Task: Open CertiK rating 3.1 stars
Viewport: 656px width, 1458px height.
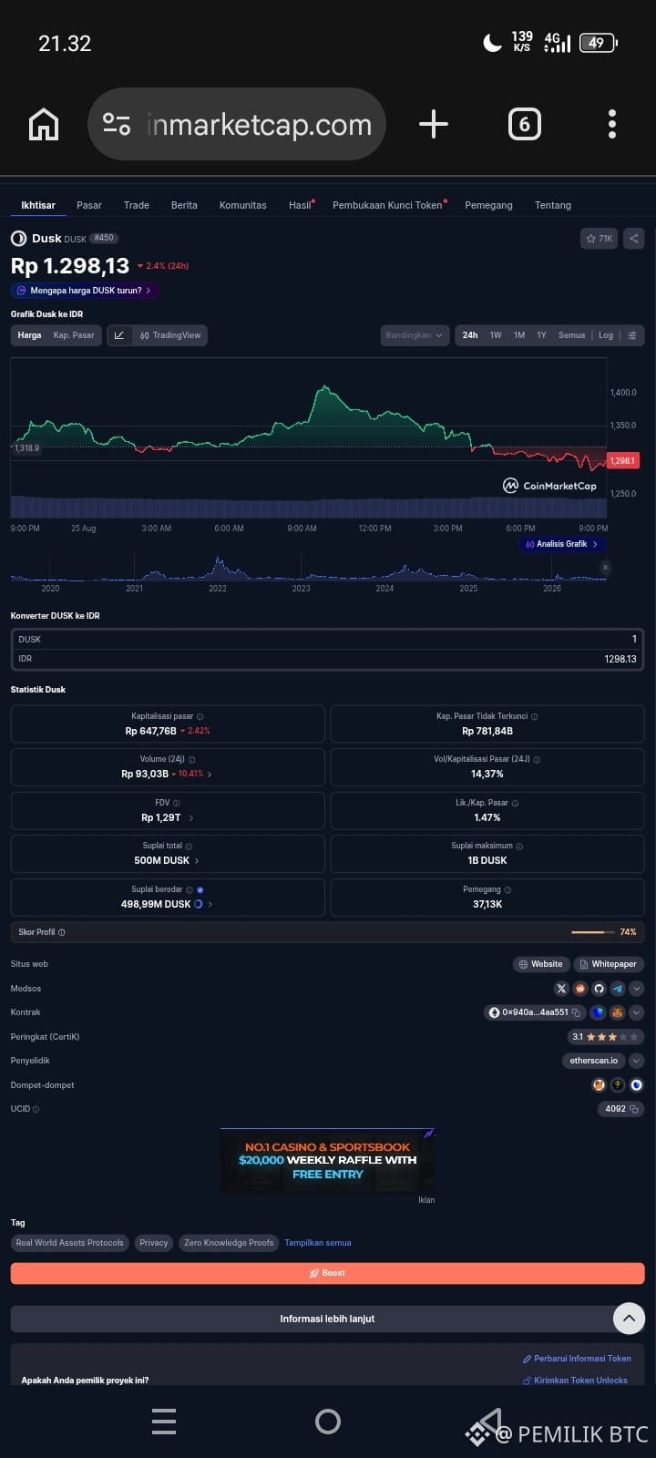Action: pos(605,1037)
